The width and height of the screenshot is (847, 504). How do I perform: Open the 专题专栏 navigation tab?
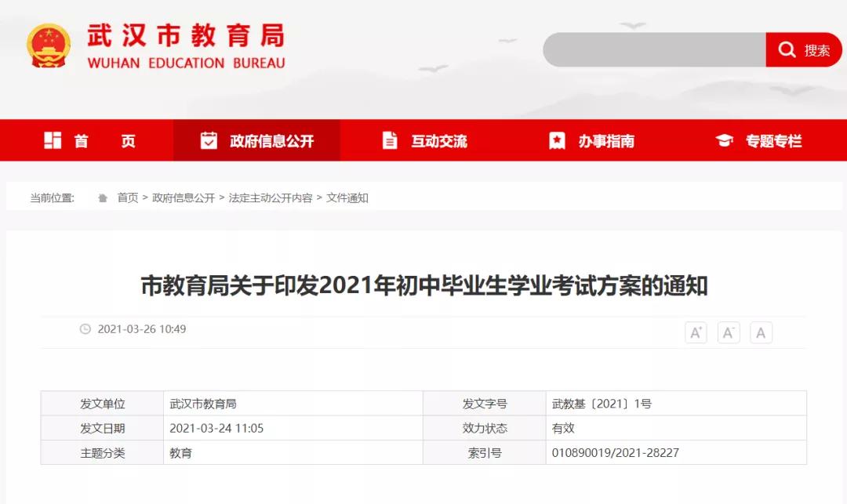[x=771, y=140]
